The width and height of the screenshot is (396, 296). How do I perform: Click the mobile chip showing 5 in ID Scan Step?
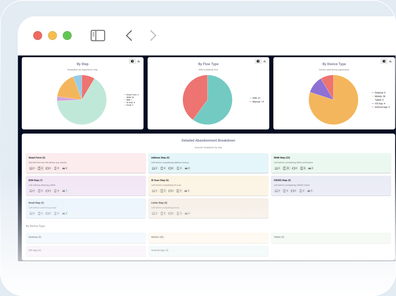163,191
